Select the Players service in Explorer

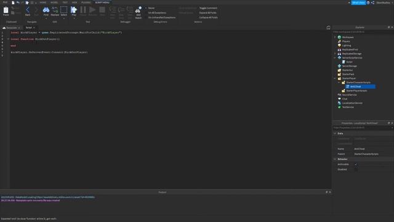pos(346,41)
